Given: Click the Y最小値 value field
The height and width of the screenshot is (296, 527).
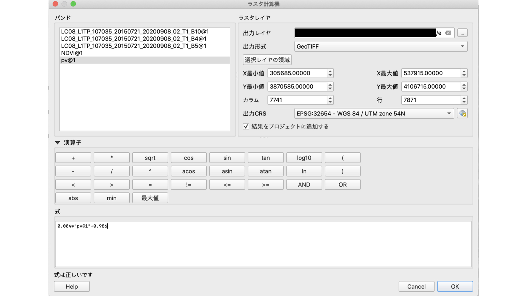Looking at the screenshot, I should (x=297, y=87).
